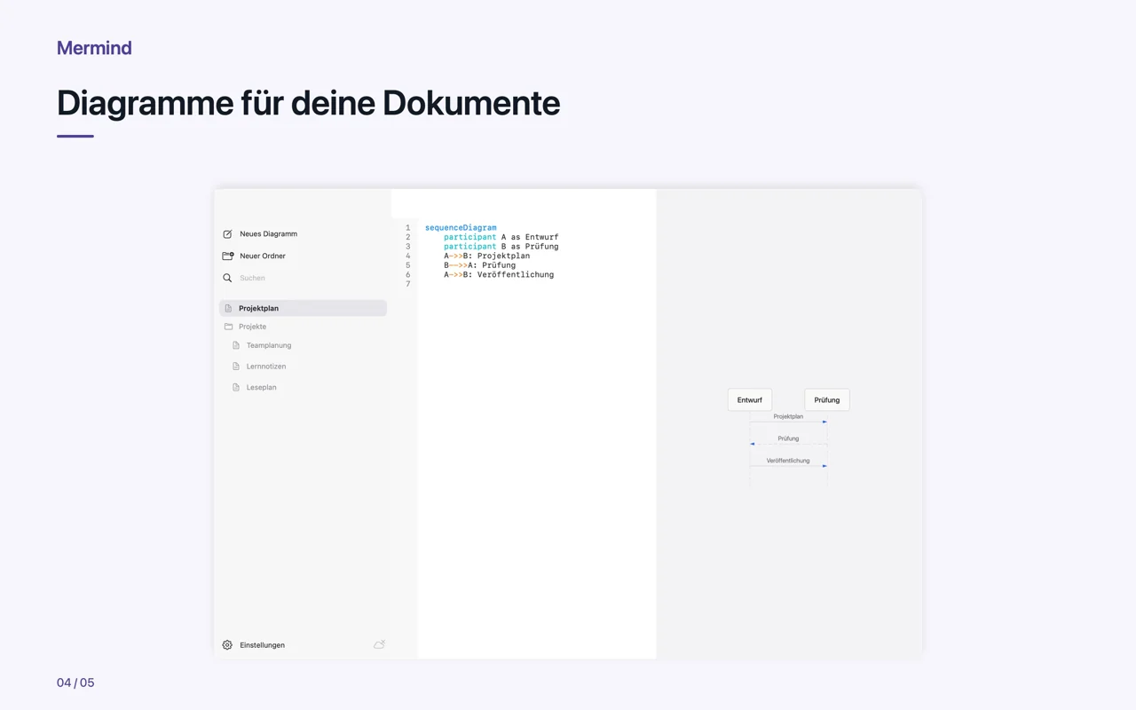Click the cloud sync status icon
The height and width of the screenshot is (710, 1136).
pyautogui.click(x=379, y=644)
